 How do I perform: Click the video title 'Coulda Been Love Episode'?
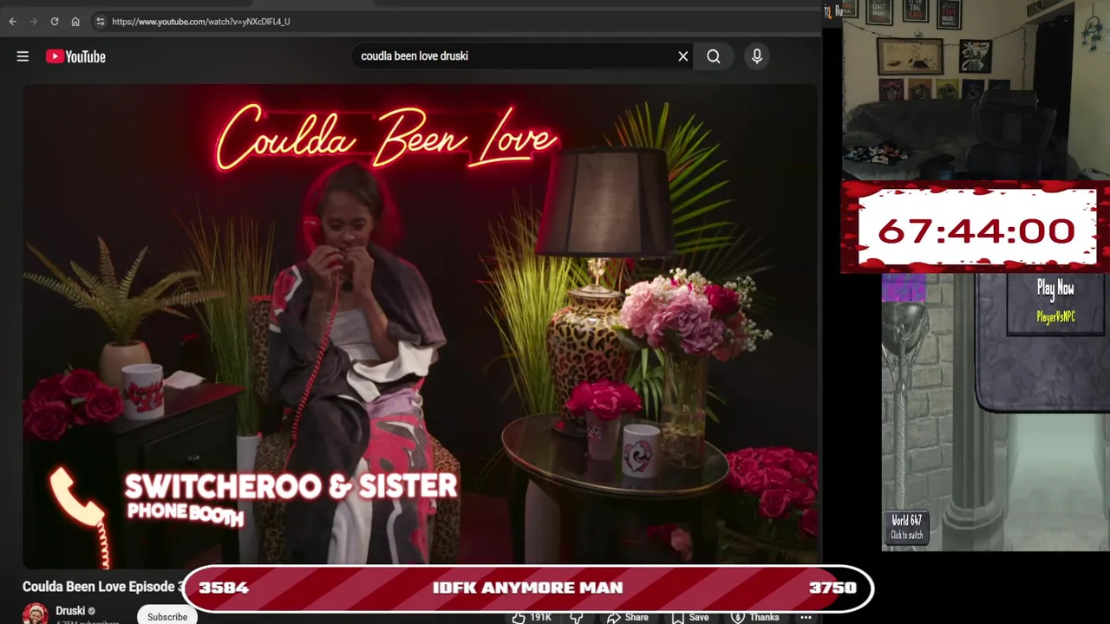[102, 587]
